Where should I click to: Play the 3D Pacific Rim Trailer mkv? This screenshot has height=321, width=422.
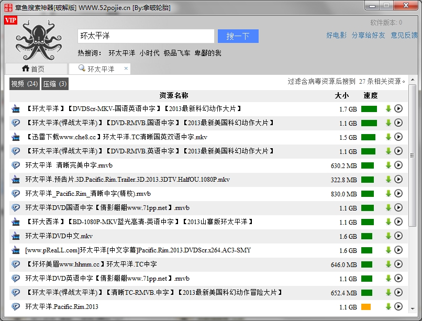(x=398, y=180)
